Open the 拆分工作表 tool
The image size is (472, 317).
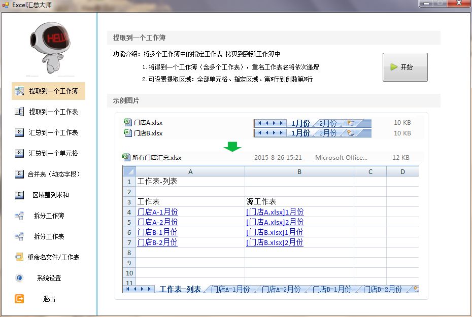[48, 236]
